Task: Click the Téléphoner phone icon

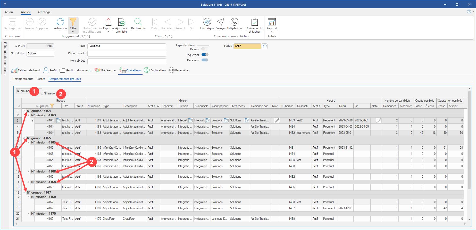Action: coord(234,22)
